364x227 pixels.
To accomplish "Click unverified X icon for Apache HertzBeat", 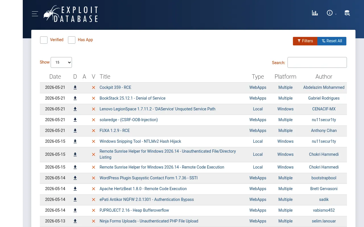I will click(x=94, y=189).
